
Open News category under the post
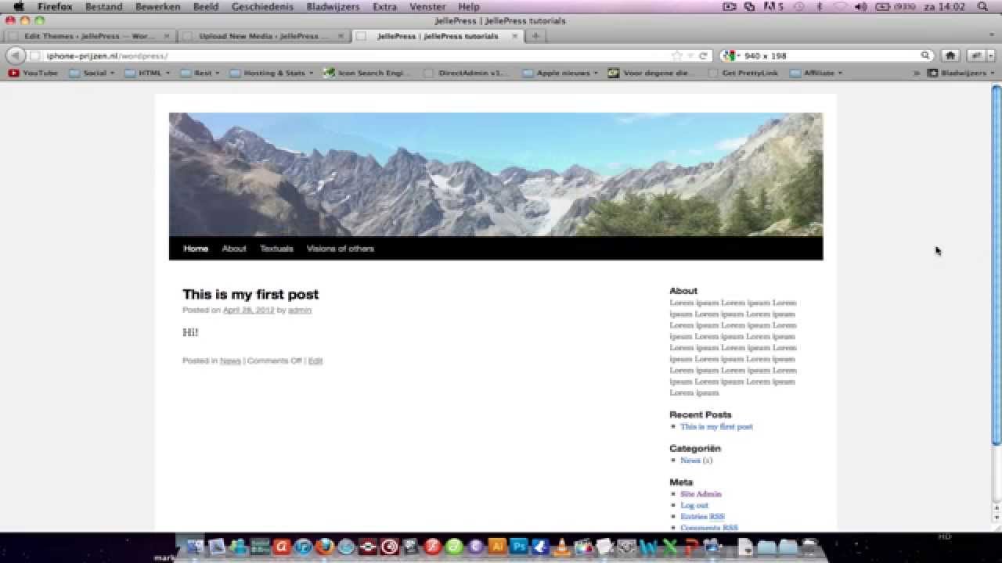230,360
